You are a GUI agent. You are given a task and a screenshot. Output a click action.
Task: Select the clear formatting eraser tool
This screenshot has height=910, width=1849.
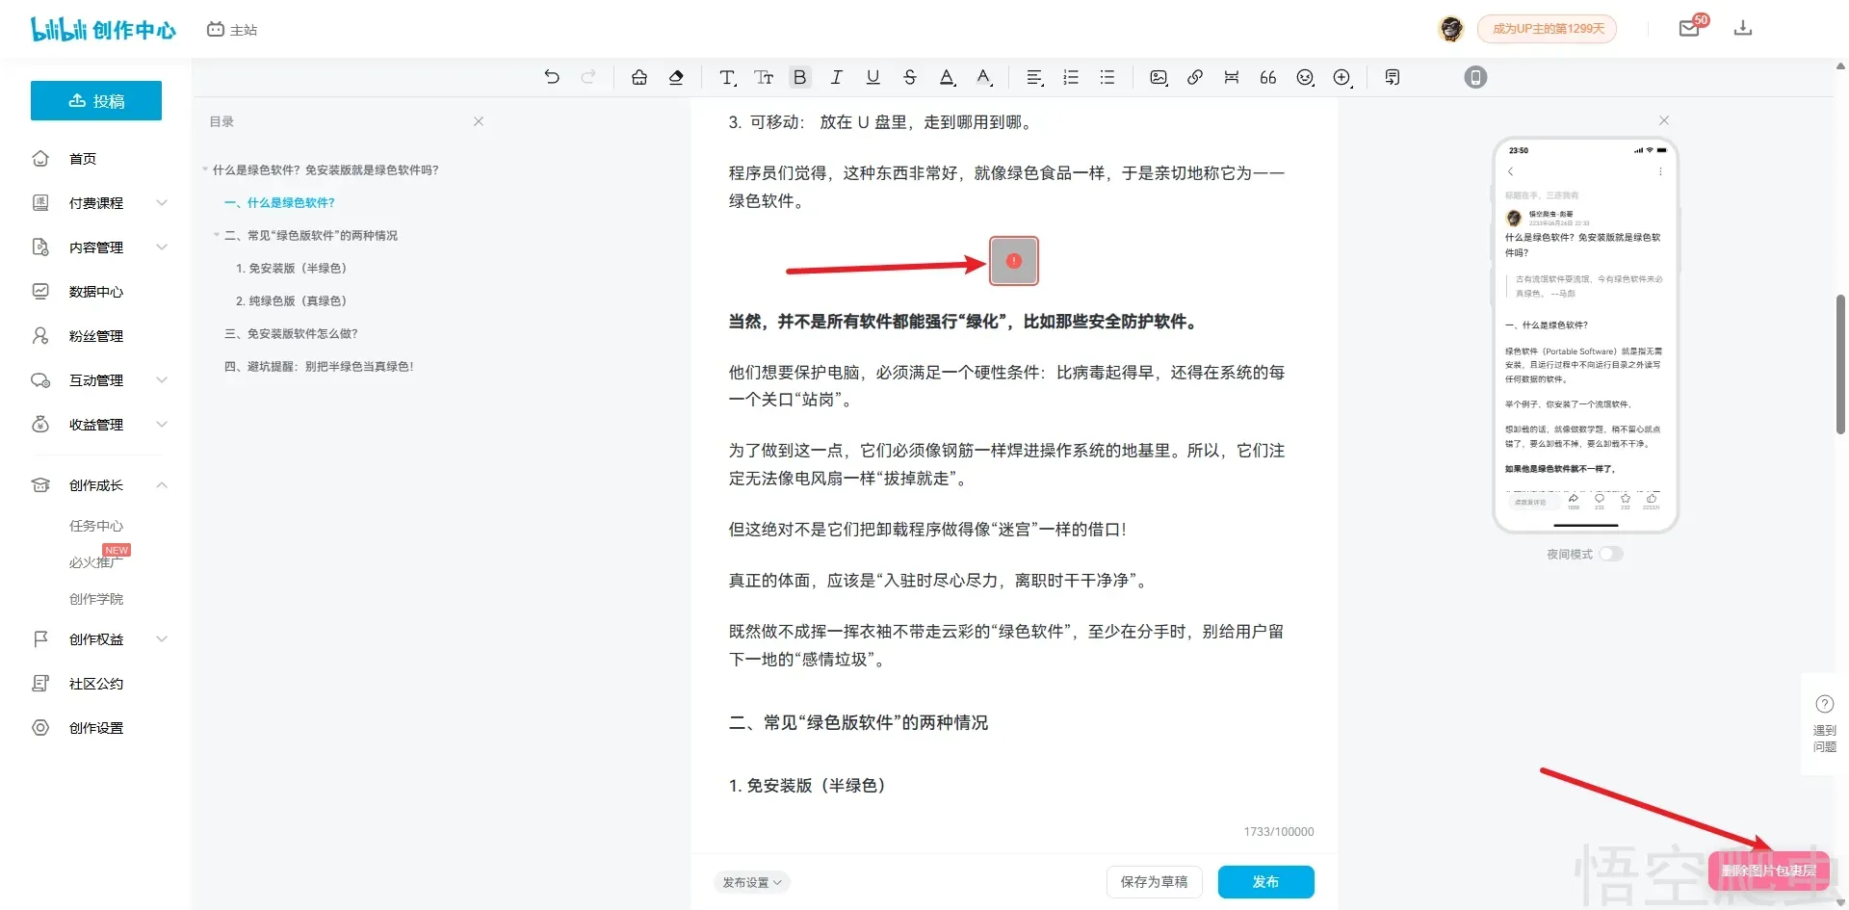(x=676, y=77)
